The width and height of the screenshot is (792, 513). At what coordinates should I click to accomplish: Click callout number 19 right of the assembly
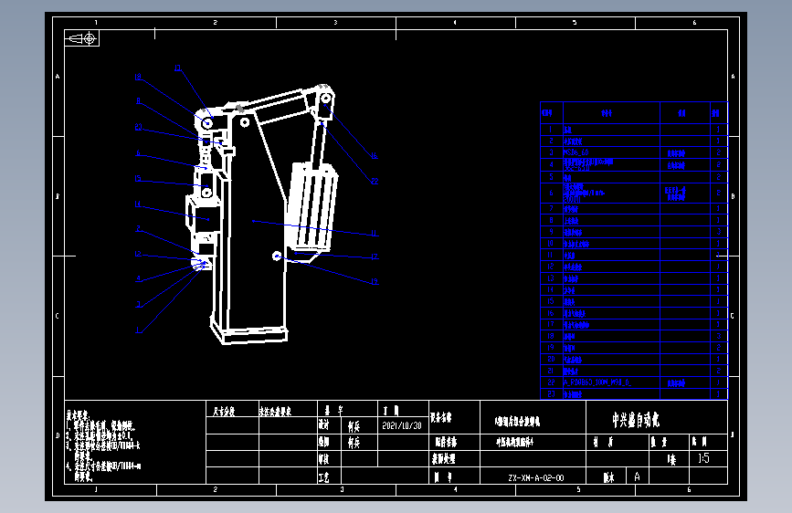point(375,282)
